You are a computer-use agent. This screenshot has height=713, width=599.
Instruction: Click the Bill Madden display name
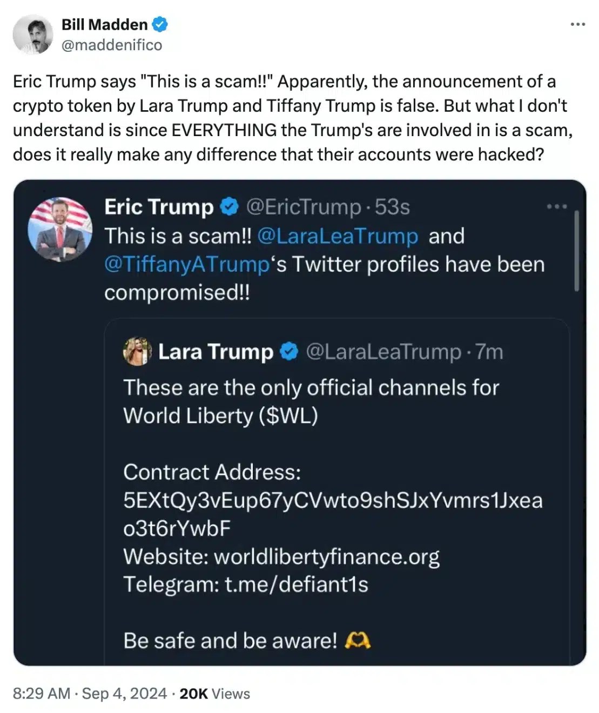click(x=104, y=24)
